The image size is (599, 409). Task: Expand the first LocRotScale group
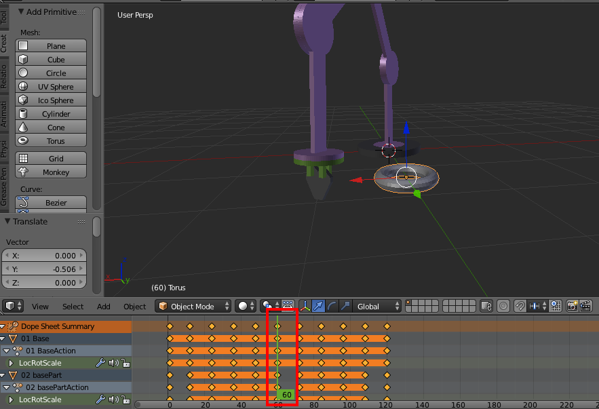tap(11, 363)
